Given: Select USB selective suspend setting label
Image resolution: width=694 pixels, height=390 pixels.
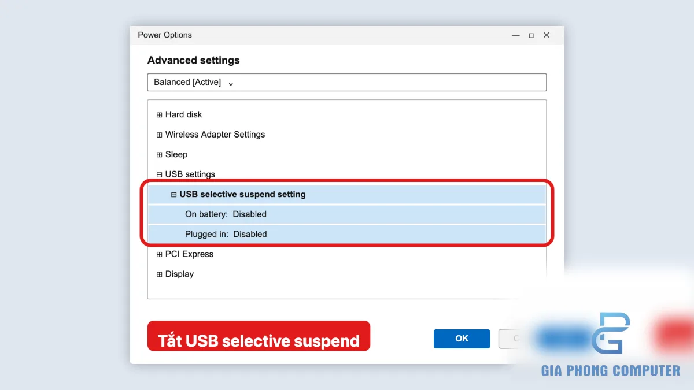Looking at the screenshot, I should [x=243, y=194].
